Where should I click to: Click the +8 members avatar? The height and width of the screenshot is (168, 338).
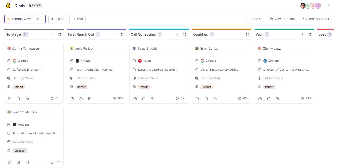click(318, 6)
